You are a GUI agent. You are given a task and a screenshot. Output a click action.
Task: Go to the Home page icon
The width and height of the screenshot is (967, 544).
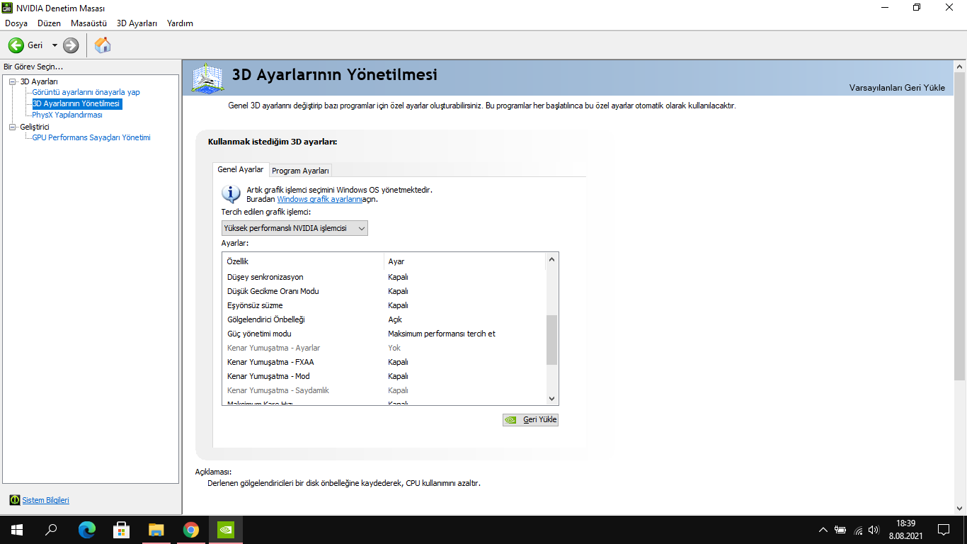103,45
